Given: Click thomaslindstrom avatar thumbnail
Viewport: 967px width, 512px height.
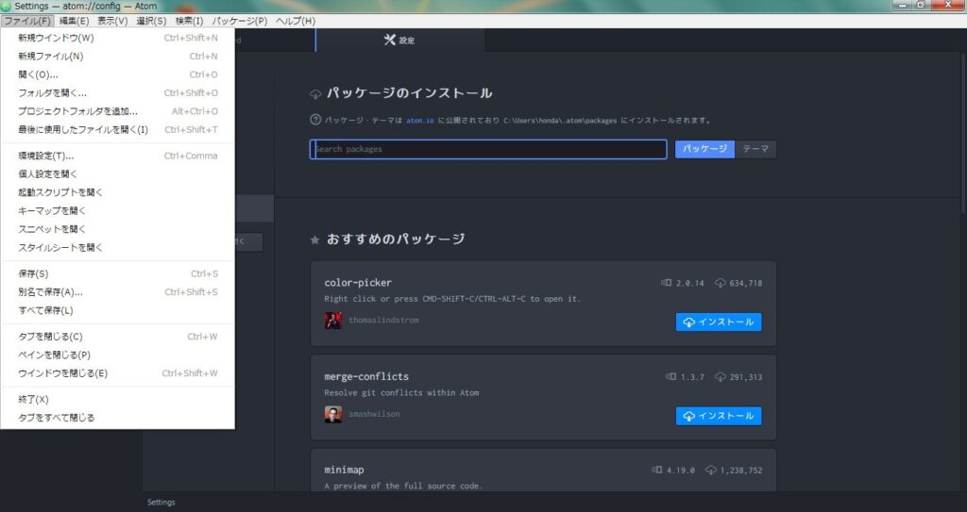Looking at the screenshot, I should point(333,321).
